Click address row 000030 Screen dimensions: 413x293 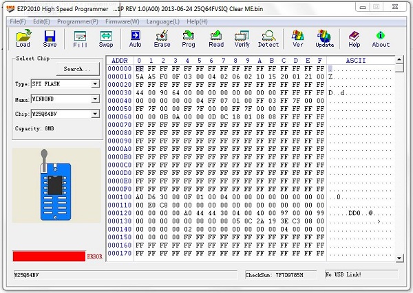click(120, 93)
